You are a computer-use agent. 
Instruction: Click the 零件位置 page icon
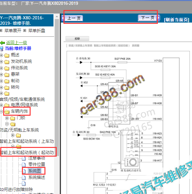pos(24,165)
